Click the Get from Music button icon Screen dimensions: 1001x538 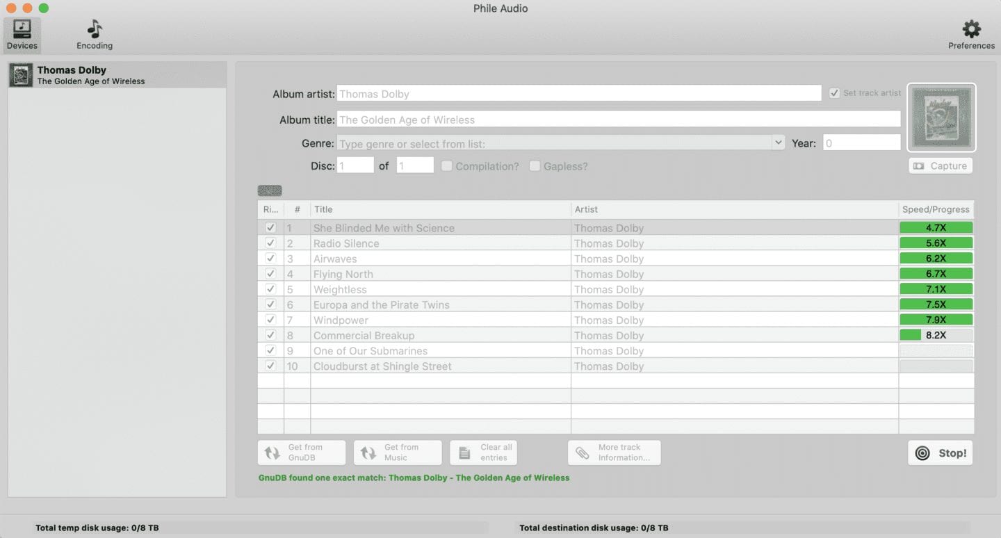(x=367, y=453)
